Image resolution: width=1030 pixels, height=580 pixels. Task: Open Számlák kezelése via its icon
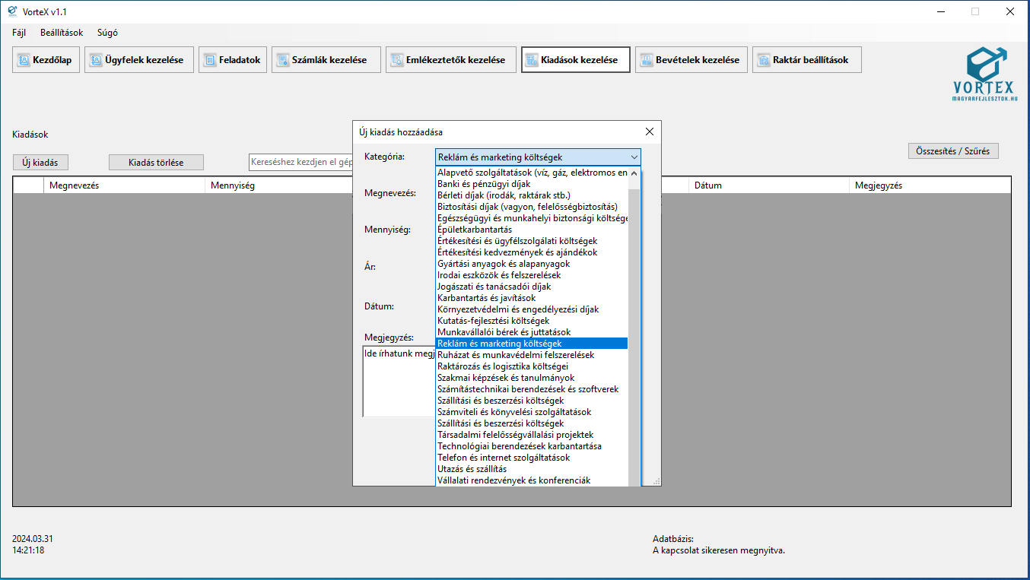282,60
